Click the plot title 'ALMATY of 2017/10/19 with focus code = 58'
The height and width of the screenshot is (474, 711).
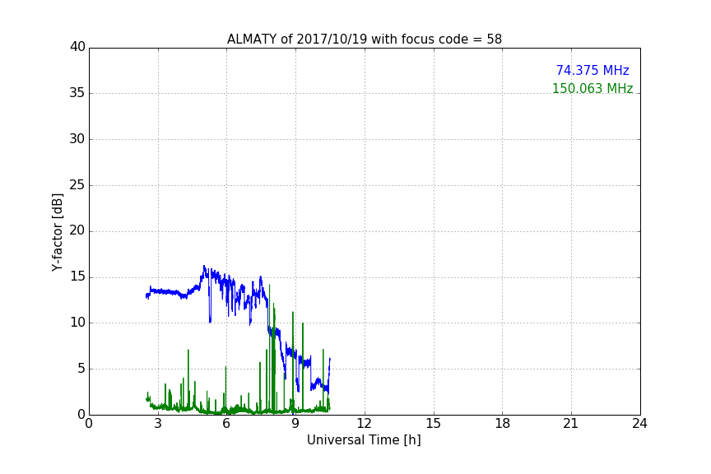coord(364,39)
